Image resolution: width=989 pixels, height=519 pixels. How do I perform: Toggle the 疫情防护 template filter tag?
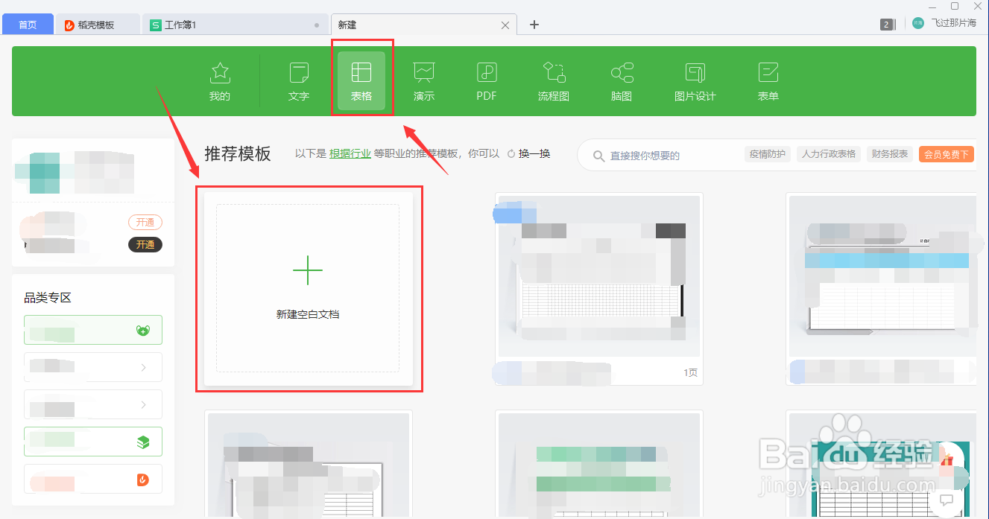(x=768, y=153)
